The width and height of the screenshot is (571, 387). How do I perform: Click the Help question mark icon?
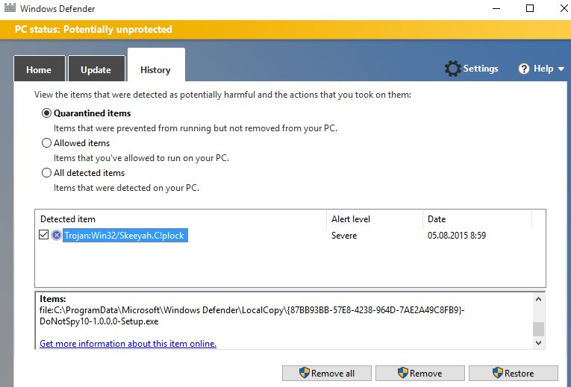coord(524,69)
